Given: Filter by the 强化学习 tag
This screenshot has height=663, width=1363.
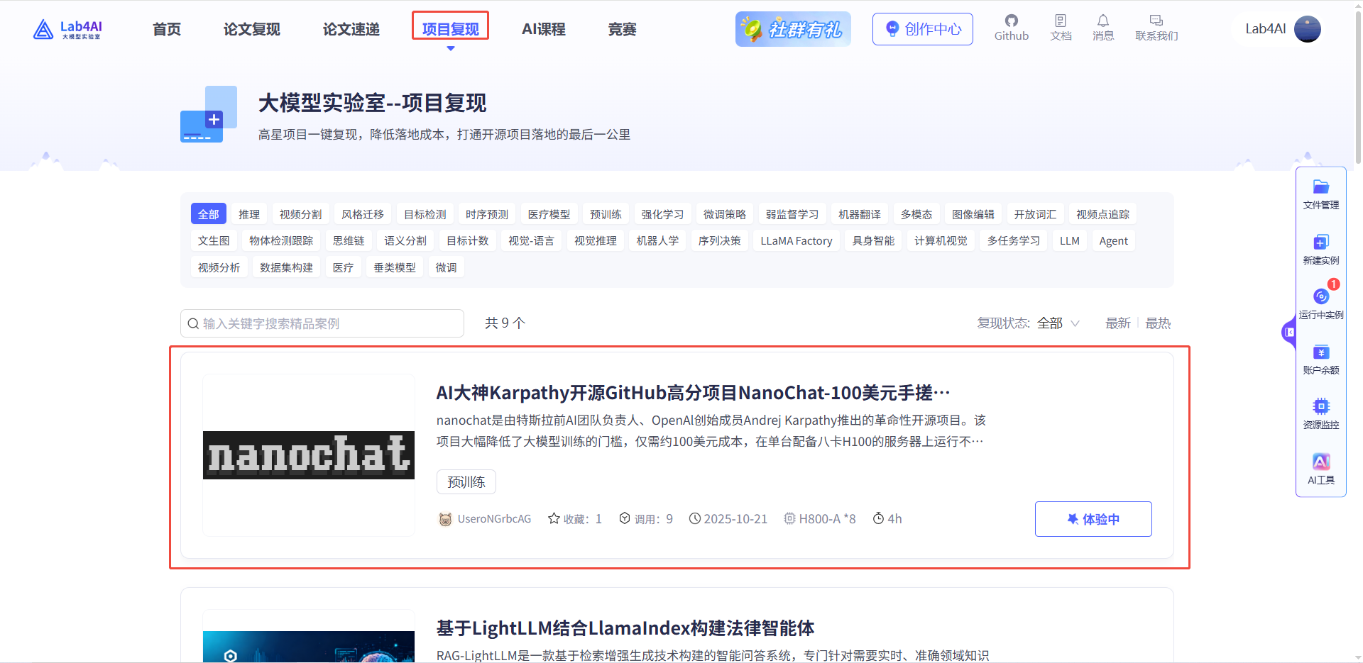Looking at the screenshot, I should tap(663, 214).
